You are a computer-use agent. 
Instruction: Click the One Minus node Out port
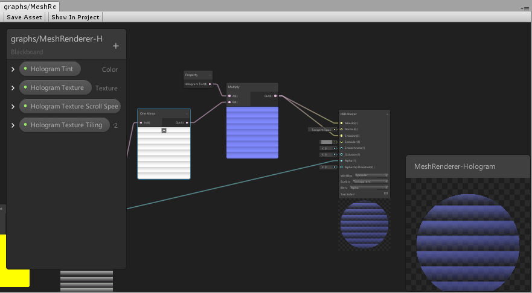[x=187, y=122]
